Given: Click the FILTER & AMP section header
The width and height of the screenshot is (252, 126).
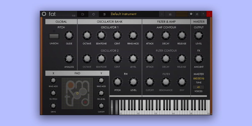Looking at the screenshot, I should tap(166, 22).
